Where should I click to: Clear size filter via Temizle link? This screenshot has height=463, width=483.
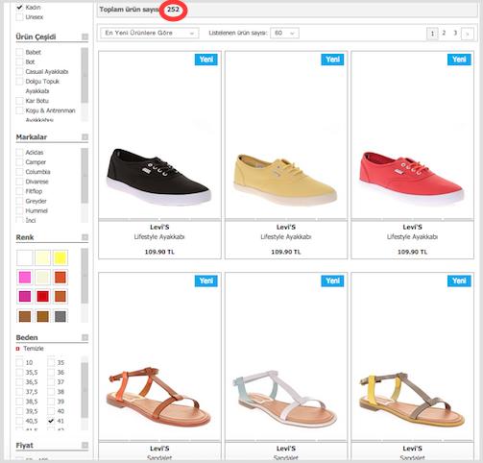tap(34, 349)
